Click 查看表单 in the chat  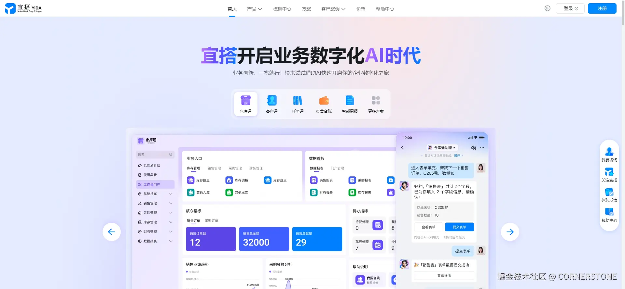tap(429, 227)
